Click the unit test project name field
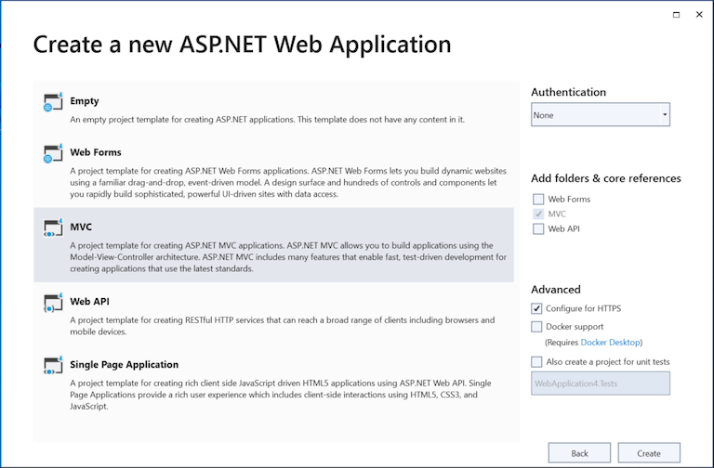Image resolution: width=714 pixels, height=468 pixels. [601, 383]
